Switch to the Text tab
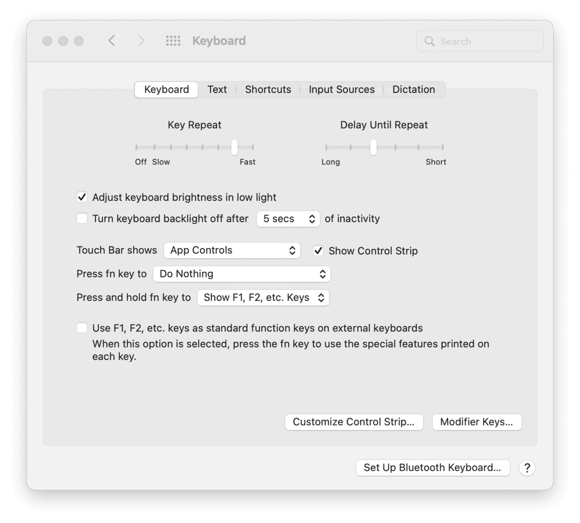The width and height of the screenshot is (580, 523). click(217, 89)
